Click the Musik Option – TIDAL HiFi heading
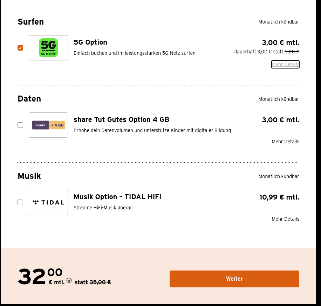This screenshot has height=306, width=321. pos(117,197)
